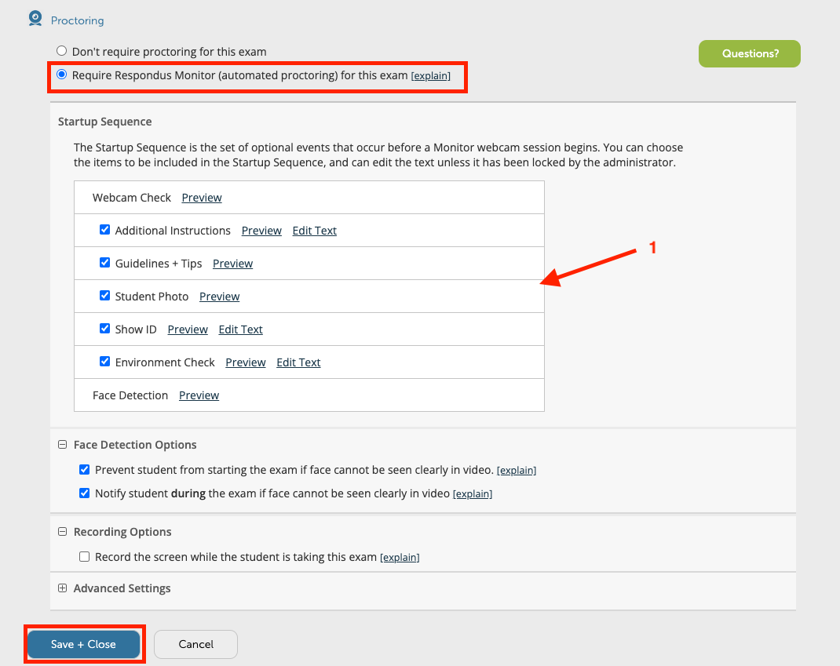Click Save + Close button
840x666 pixels.
coord(83,644)
